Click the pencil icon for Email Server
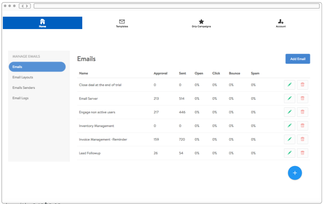 tap(289, 98)
